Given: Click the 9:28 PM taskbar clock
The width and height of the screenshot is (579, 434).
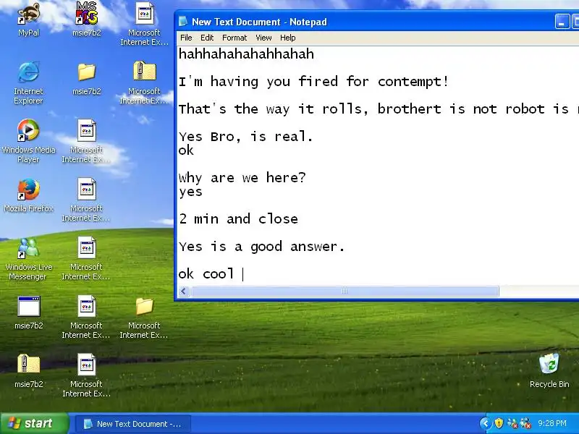Looking at the screenshot, I should click(552, 423).
